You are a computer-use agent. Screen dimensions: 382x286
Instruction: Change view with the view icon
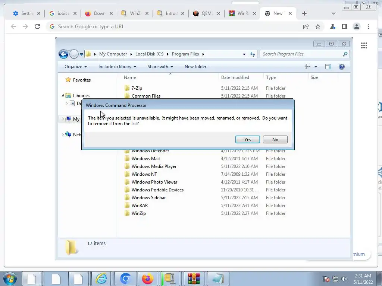[x=308, y=67]
